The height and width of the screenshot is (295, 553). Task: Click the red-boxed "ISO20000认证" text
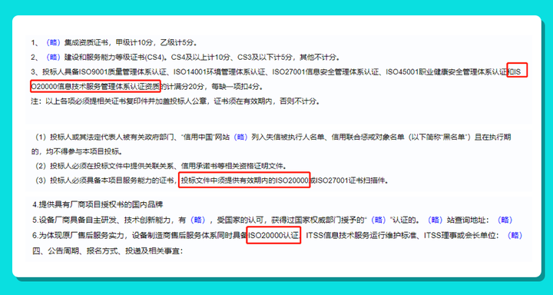[273, 236]
